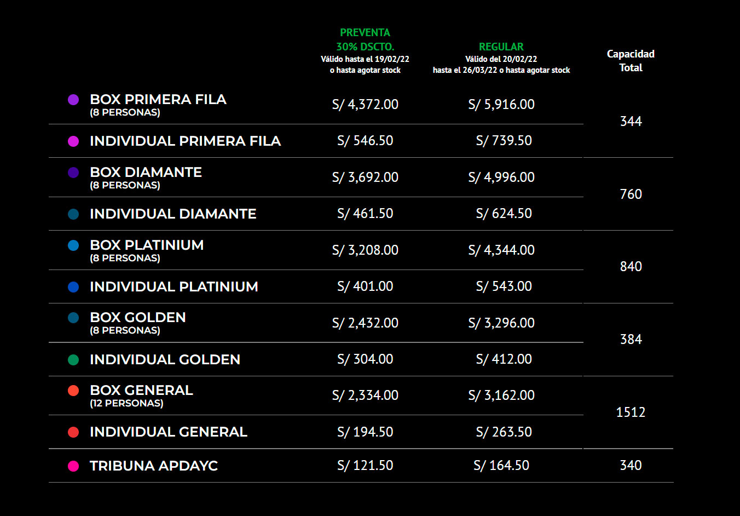Select the teal dot beside INDIVIDUAL DIAMANTE
The image size is (740, 516).
[x=73, y=214]
